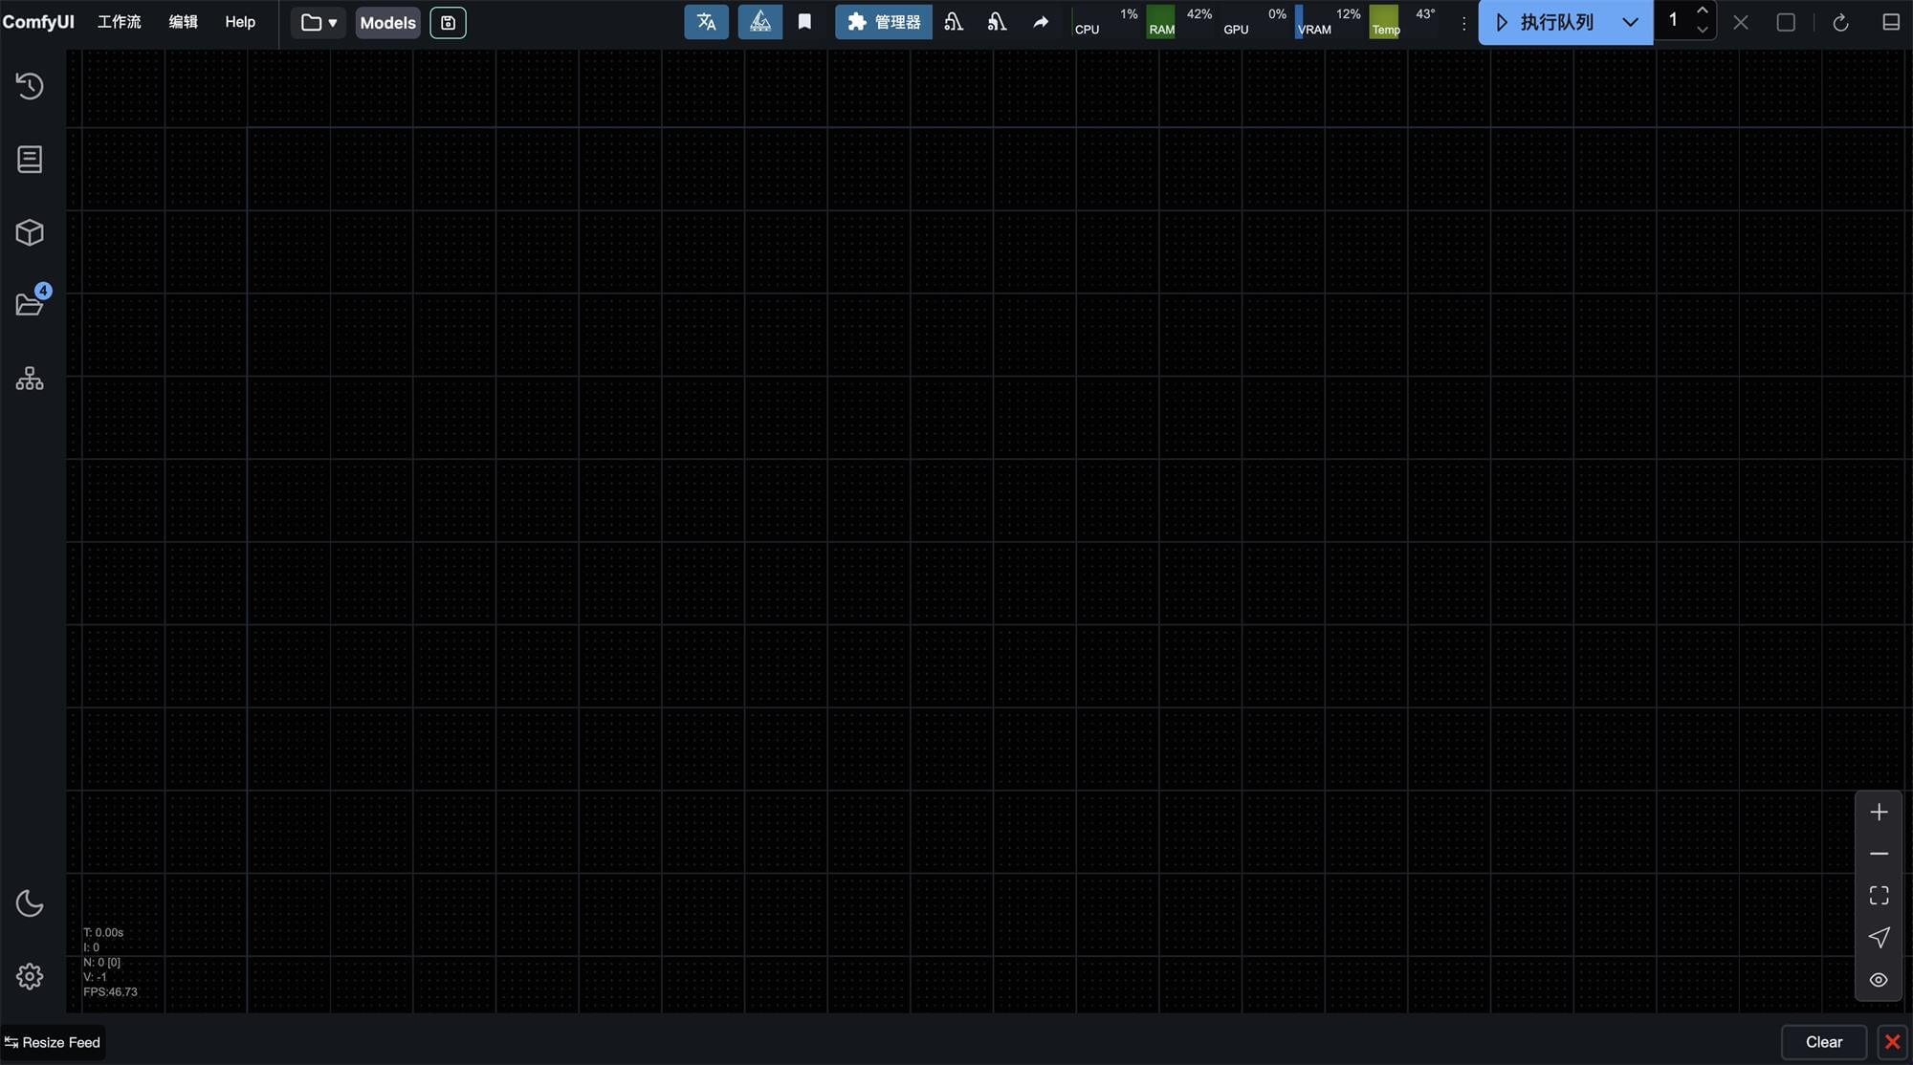Click the Clear button
Viewport: 1913px width, 1065px height.
1823,1042
